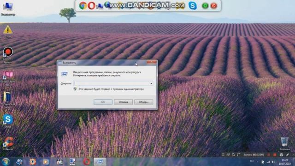The height and width of the screenshot is (166, 295).
Task: Stop the Bandicam recording
Action: [x=275, y=155]
